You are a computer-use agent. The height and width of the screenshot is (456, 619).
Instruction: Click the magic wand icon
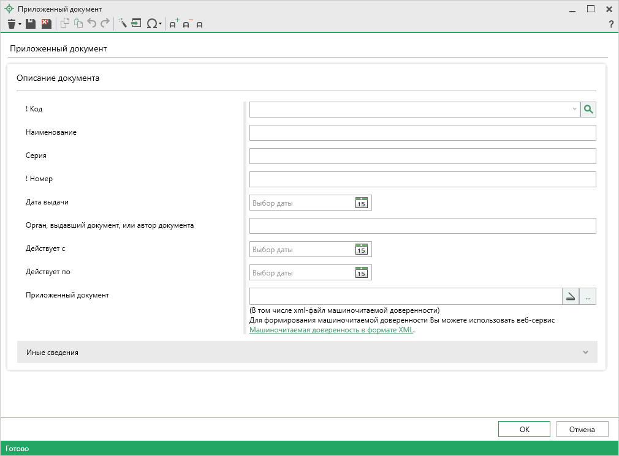point(123,23)
